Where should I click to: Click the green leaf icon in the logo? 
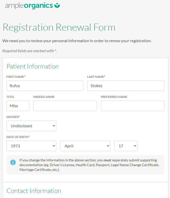(57, 5)
